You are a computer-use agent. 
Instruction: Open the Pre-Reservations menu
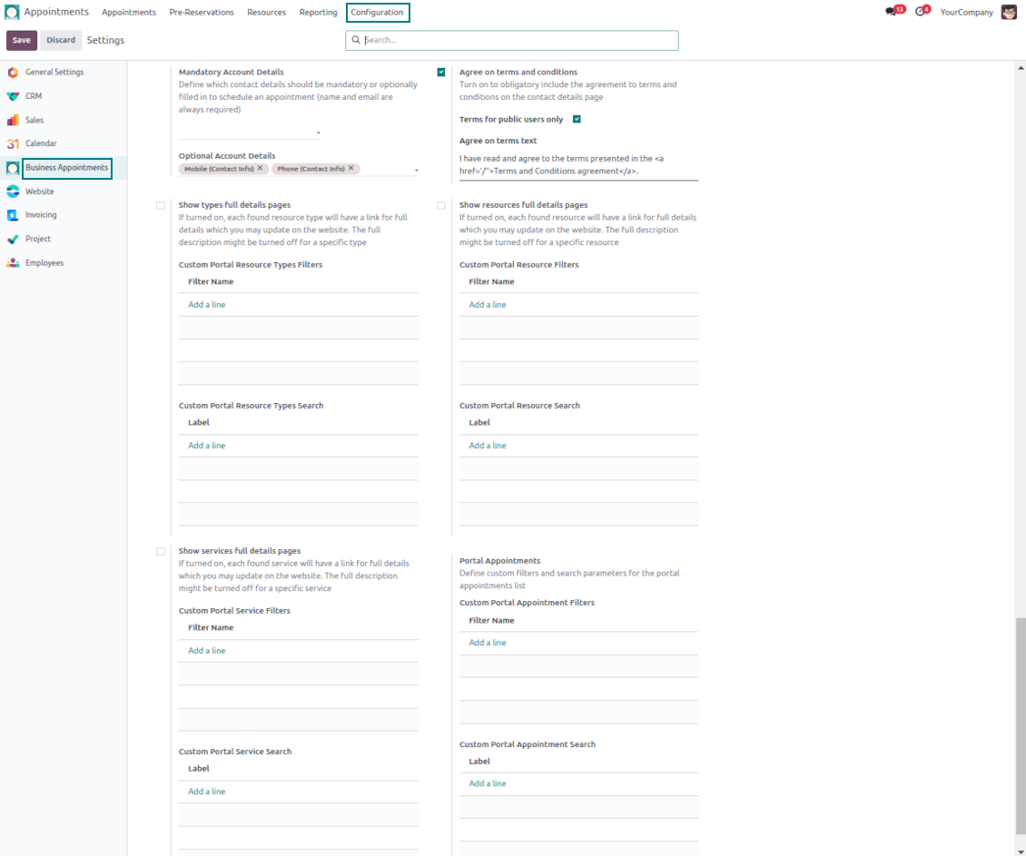tap(202, 13)
